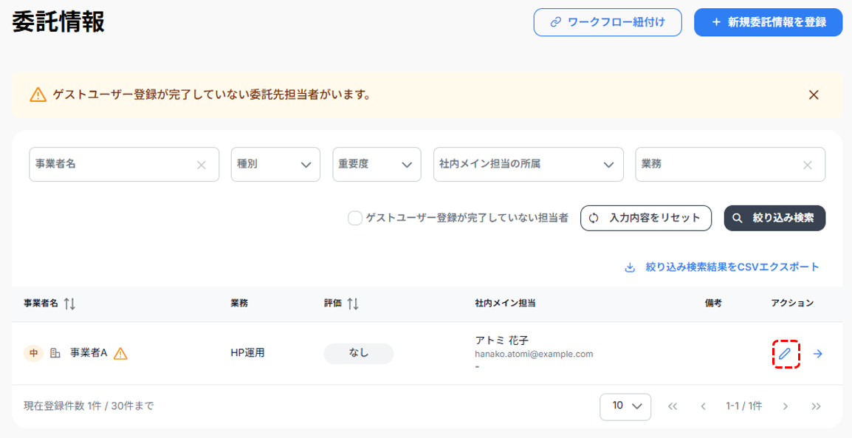Click the ワークフロー紐付け button
852x438 pixels.
607,22
